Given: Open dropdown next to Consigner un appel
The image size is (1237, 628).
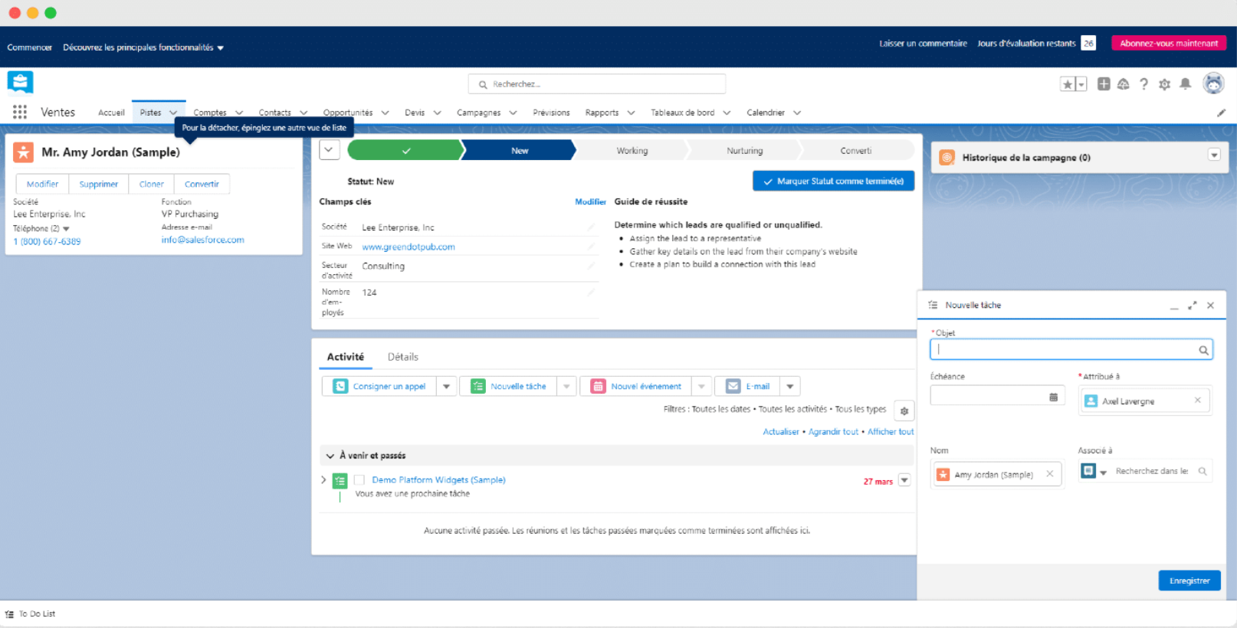Looking at the screenshot, I should click(x=446, y=387).
